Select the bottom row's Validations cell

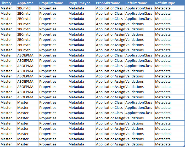139,144
